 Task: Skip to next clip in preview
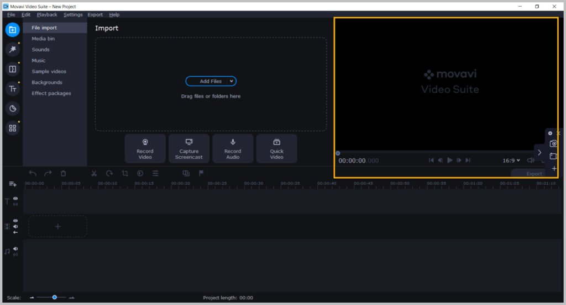pos(468,160)
